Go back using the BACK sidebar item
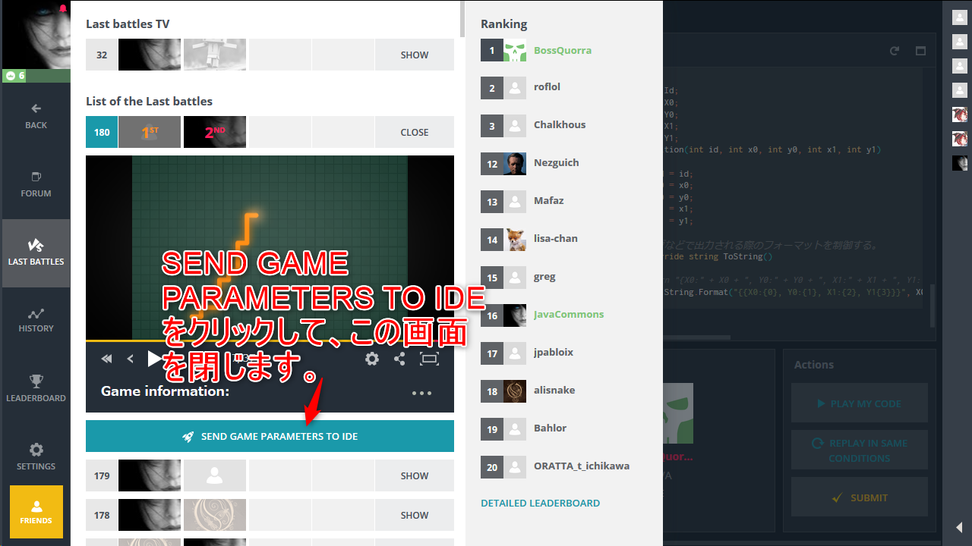 pos(36,116)
